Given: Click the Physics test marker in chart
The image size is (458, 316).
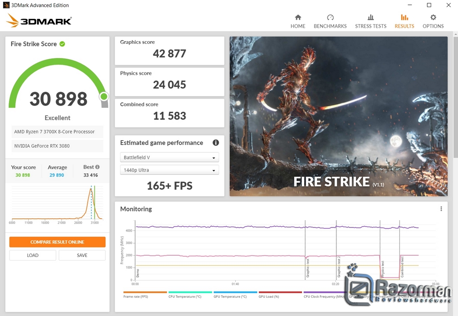Looking at the screenshot, I should coord(383,269).
